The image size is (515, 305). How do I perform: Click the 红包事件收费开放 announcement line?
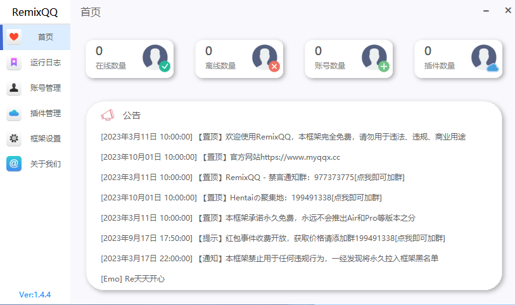pyautogui.click(x=273, y=238)
